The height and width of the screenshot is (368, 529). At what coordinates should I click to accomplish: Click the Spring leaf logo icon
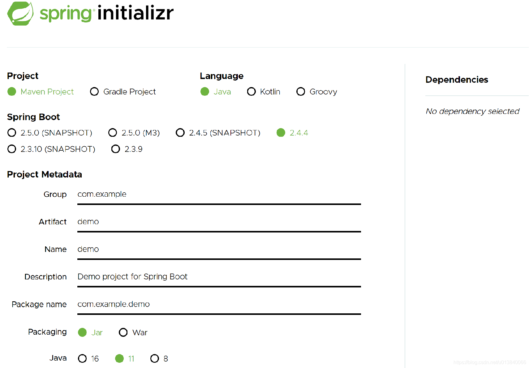[x=20, y=14]
